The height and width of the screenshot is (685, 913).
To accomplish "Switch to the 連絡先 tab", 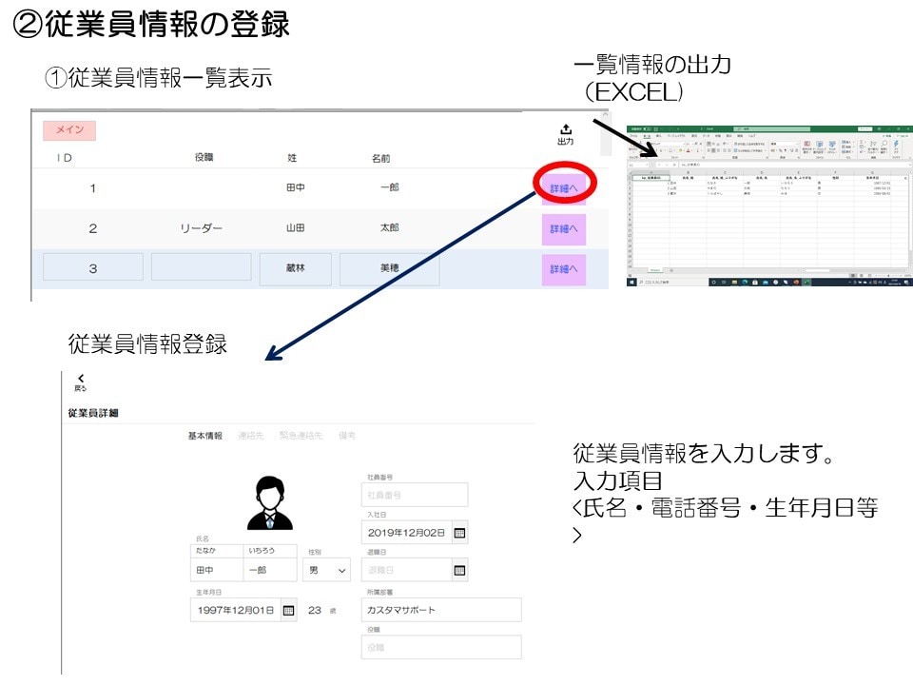I will (251, 436).
